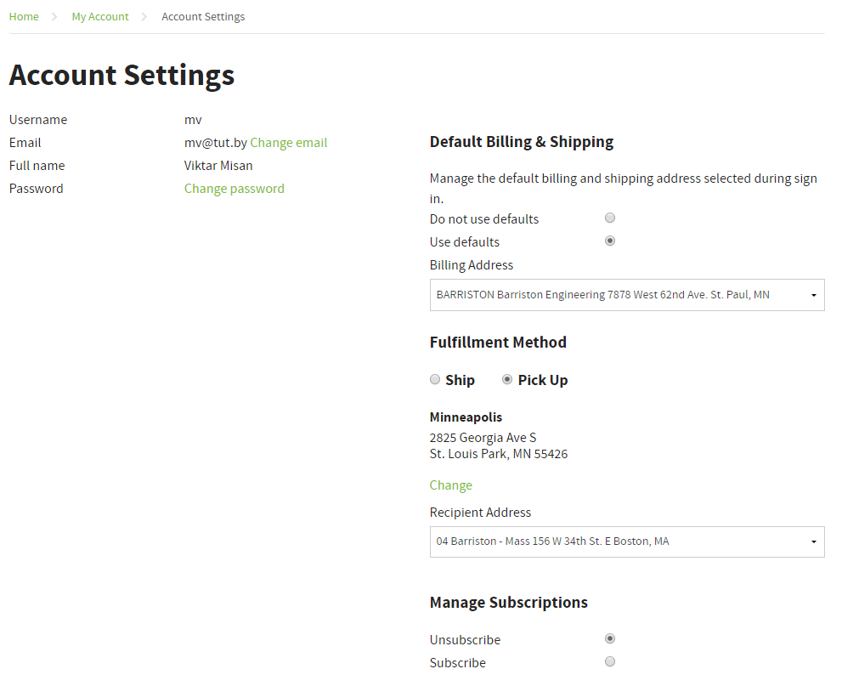Open the Recipient Address dropdown

pyautogui.click(x=627, y=541)
